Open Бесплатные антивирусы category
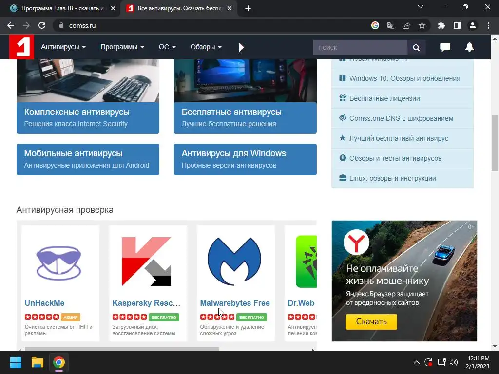Screen dimensions: 499x374 (x=245, y=118)
